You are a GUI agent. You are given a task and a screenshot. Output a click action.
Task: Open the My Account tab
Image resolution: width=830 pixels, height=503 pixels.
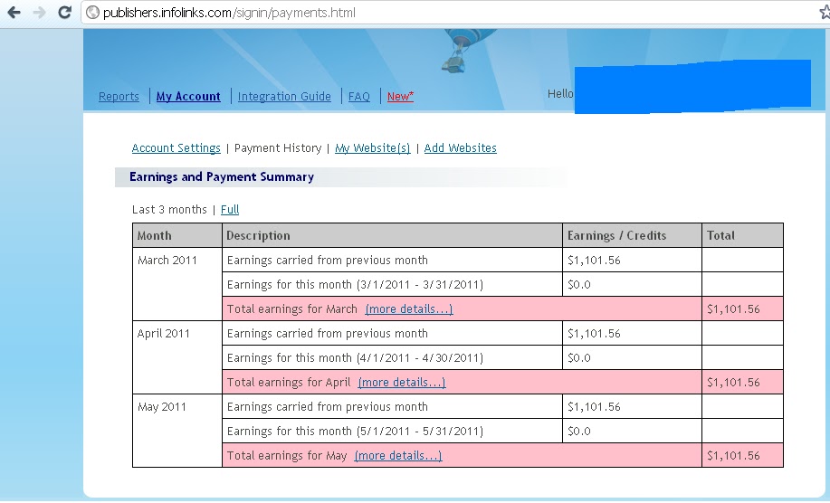(x=188, y=96)
